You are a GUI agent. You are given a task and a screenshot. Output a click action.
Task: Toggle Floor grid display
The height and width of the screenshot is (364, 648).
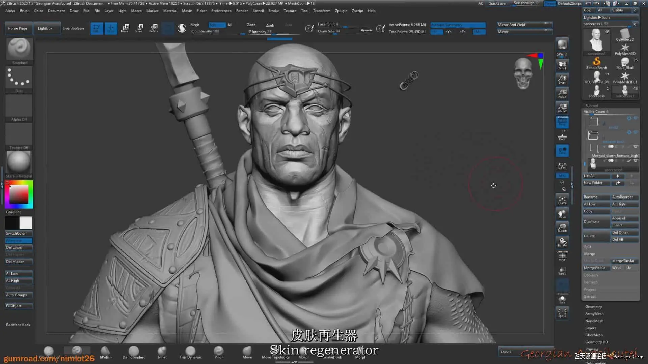(x=562, y=136)
